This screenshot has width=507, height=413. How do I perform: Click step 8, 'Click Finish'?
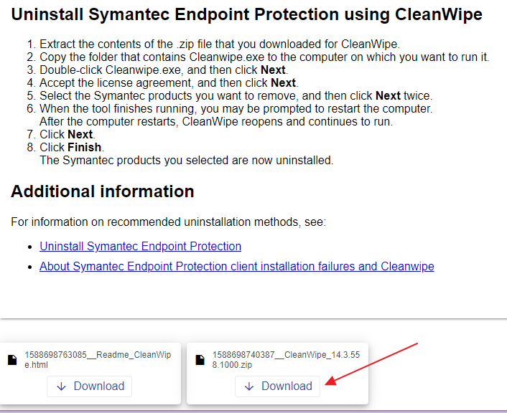72,147
